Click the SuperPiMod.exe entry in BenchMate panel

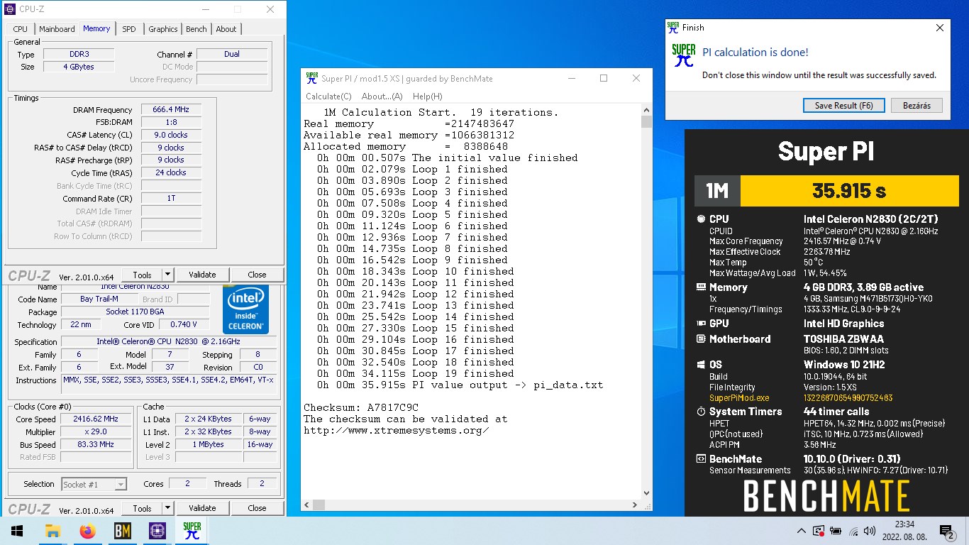(x=739, y=398)
